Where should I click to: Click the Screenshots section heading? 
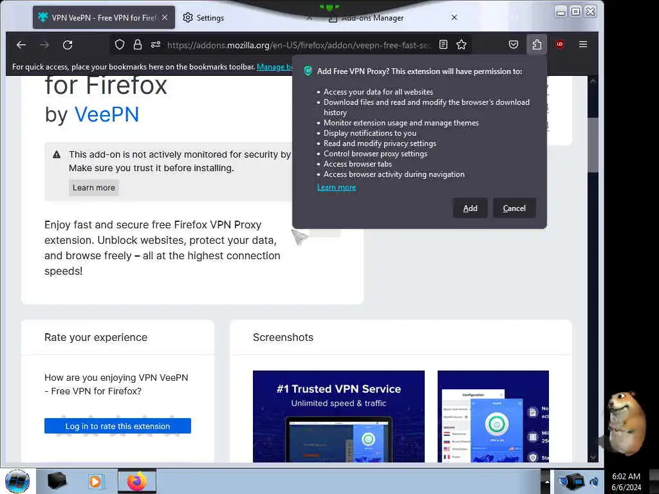pos(283,337)
